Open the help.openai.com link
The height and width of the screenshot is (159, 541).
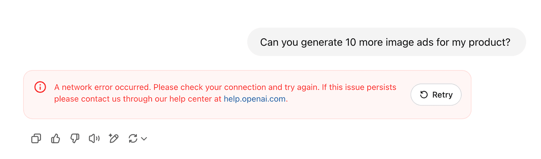254,99
